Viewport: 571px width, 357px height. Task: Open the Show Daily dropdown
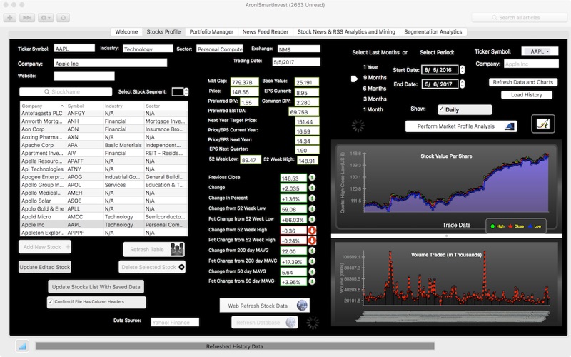[x=465, y=109]
